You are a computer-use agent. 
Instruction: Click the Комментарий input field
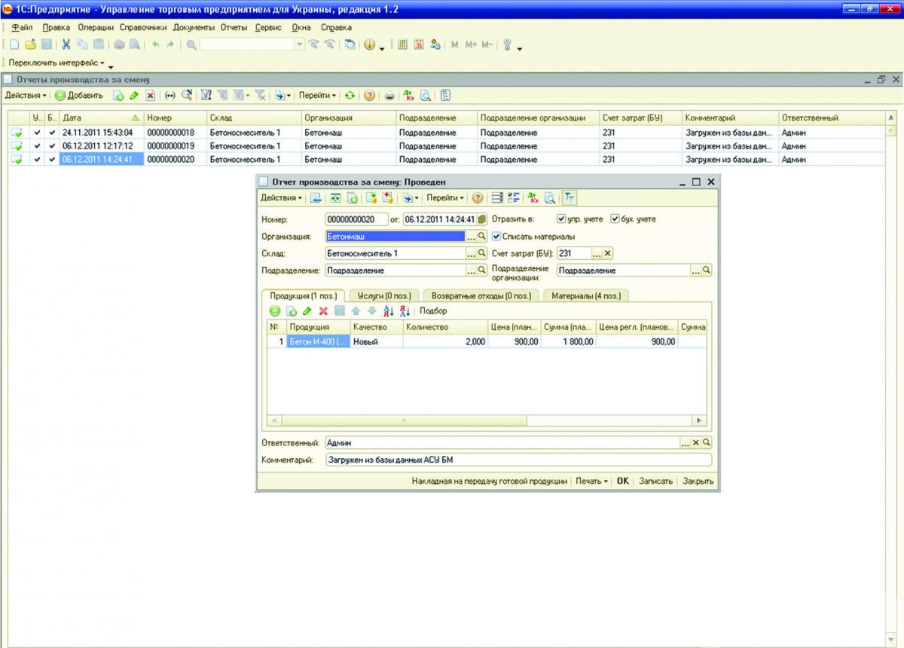tap(518, 459)
